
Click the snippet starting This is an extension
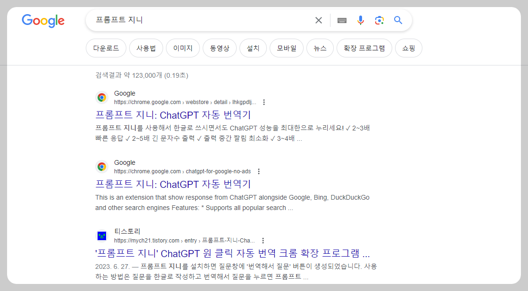pyautogui.click(x=232, y=202)
